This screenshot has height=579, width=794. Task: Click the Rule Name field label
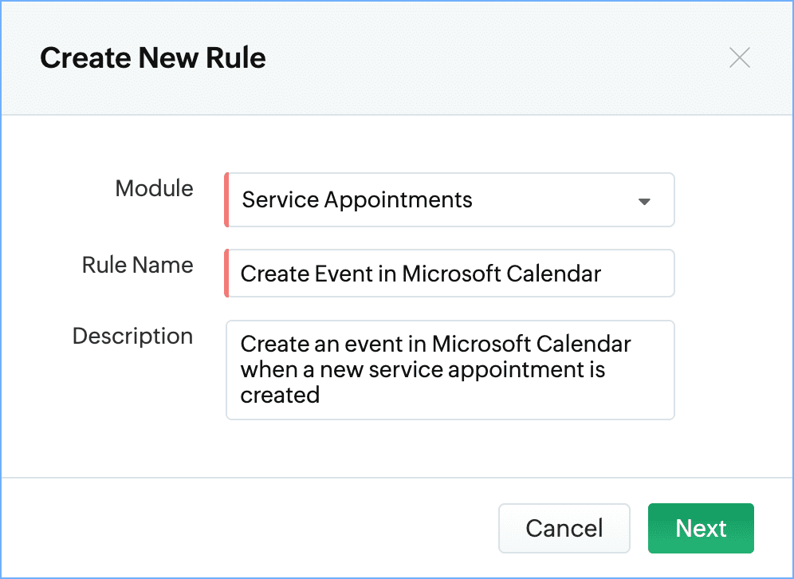[138, 265]
